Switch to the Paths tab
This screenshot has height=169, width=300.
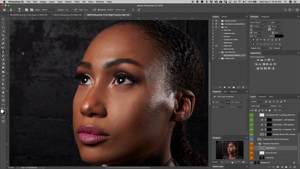point(271,97)
